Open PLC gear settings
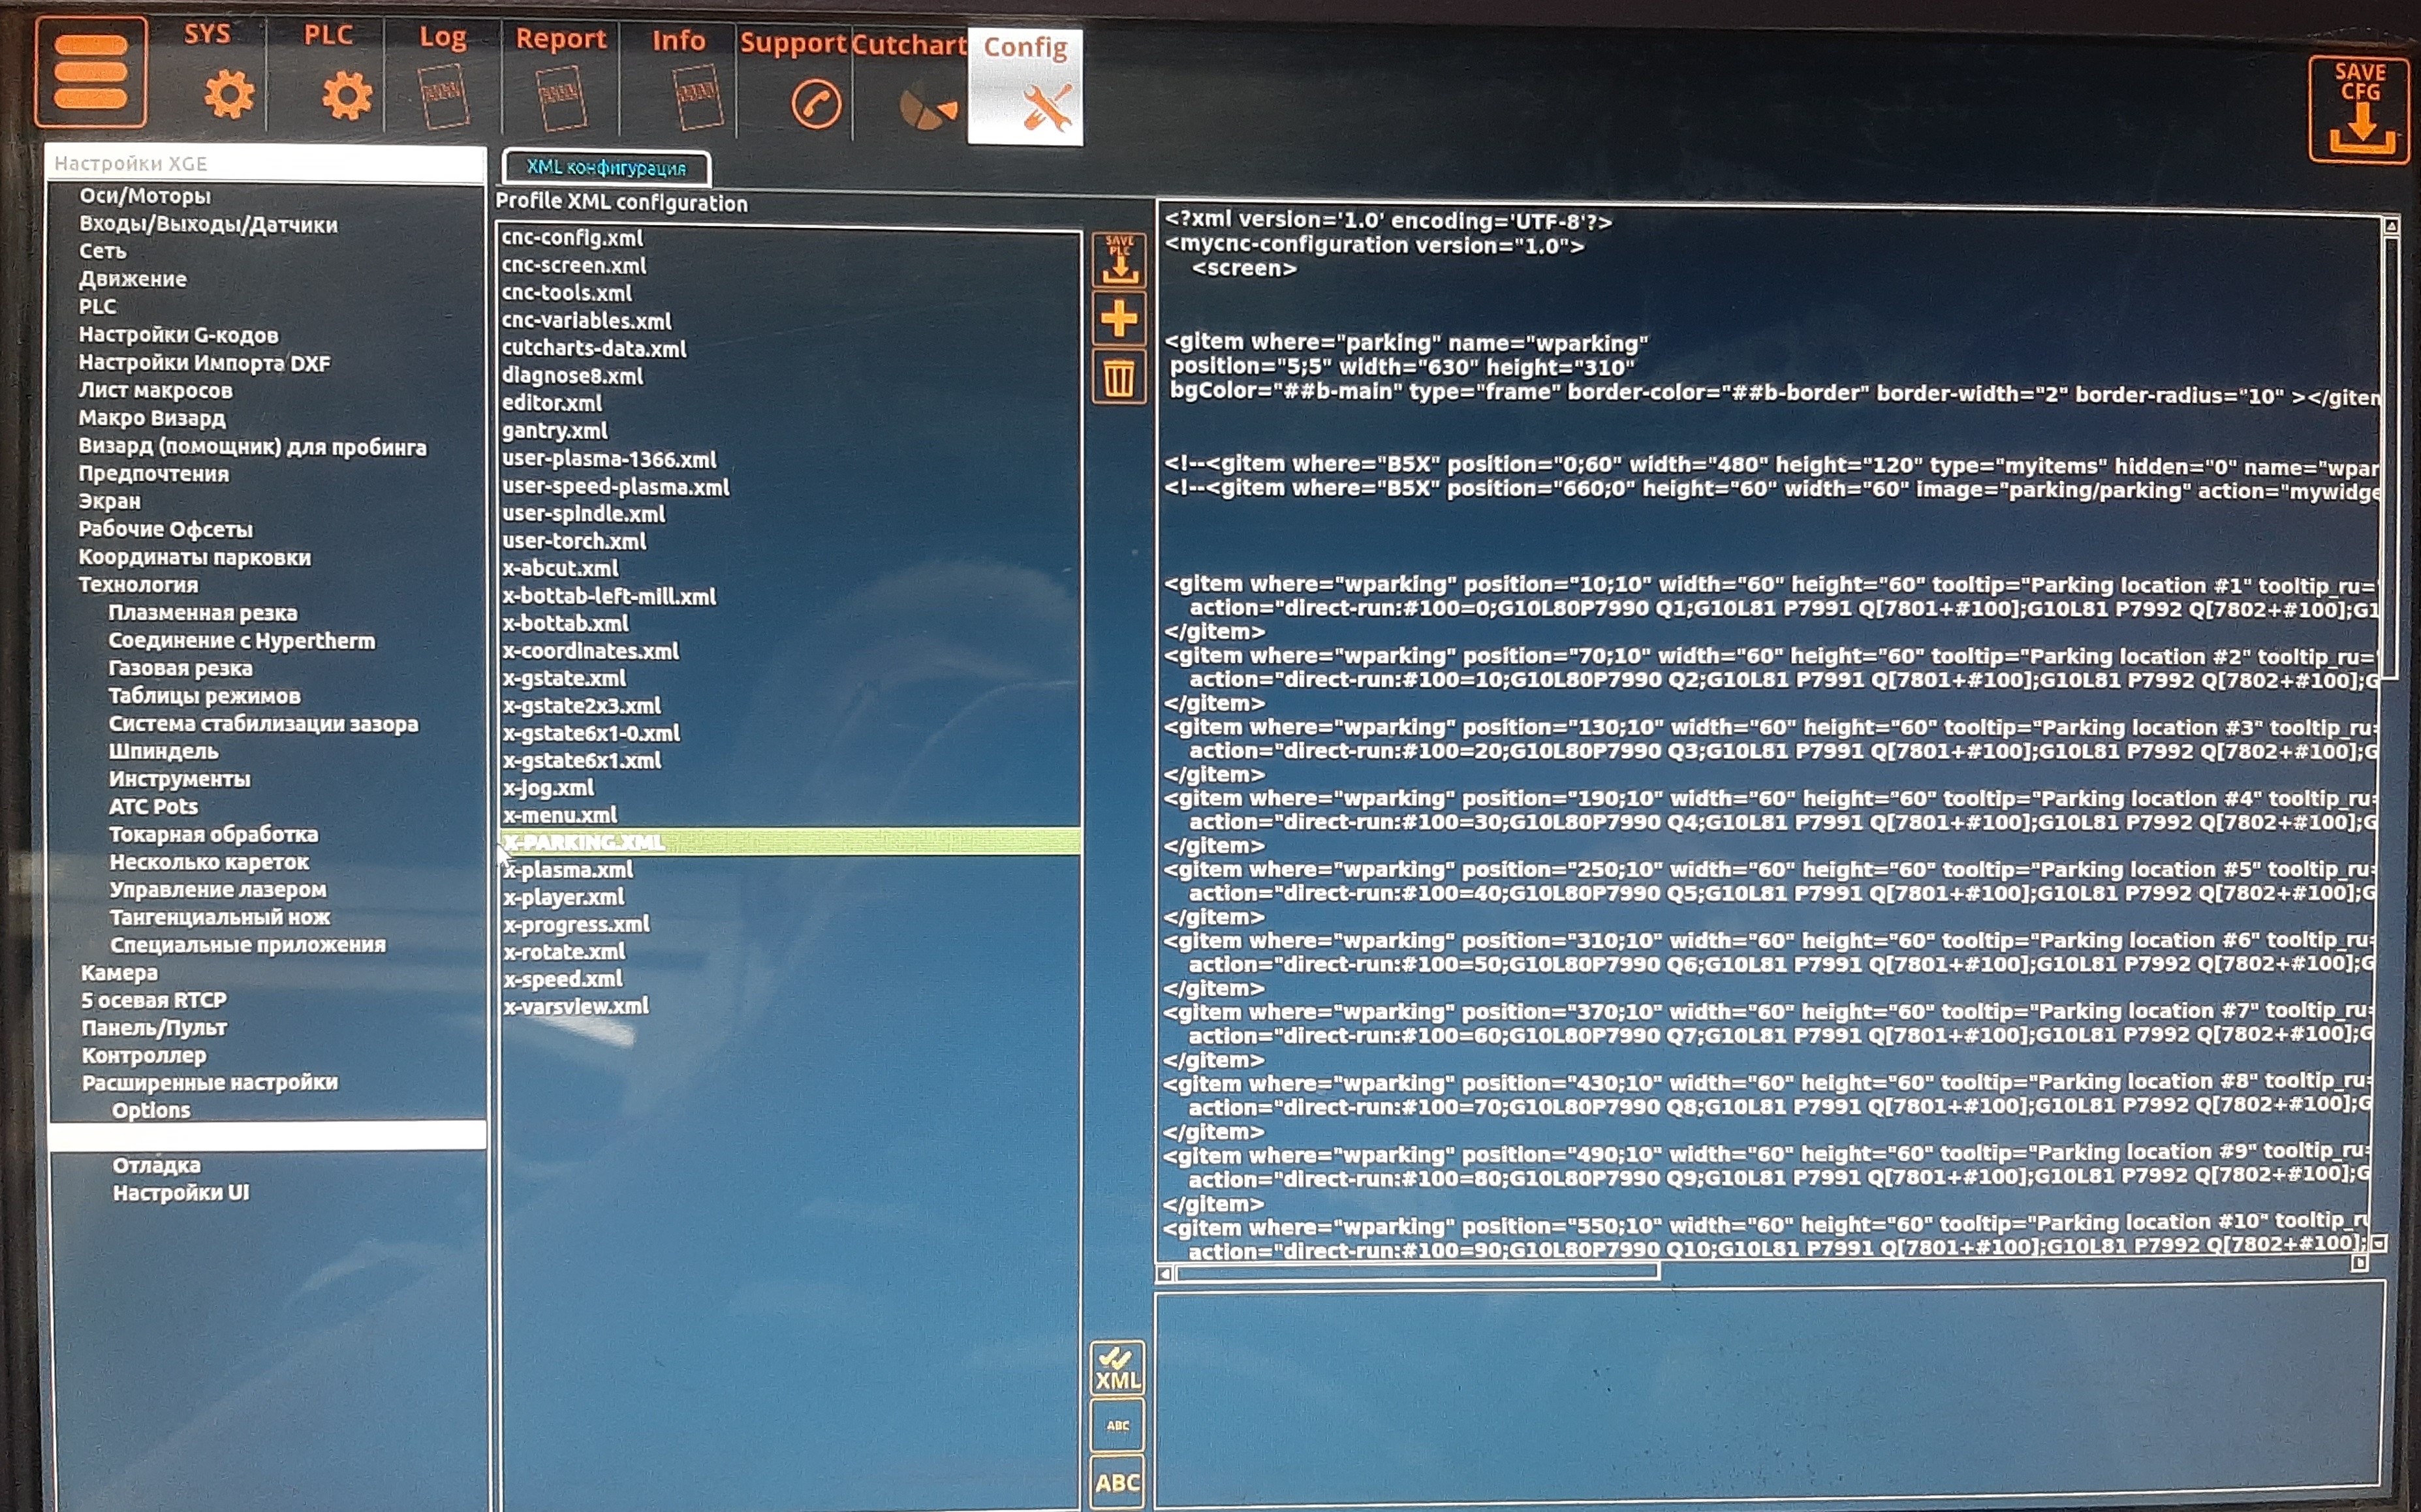2421x1512 pixels. [x=346, y=95]
